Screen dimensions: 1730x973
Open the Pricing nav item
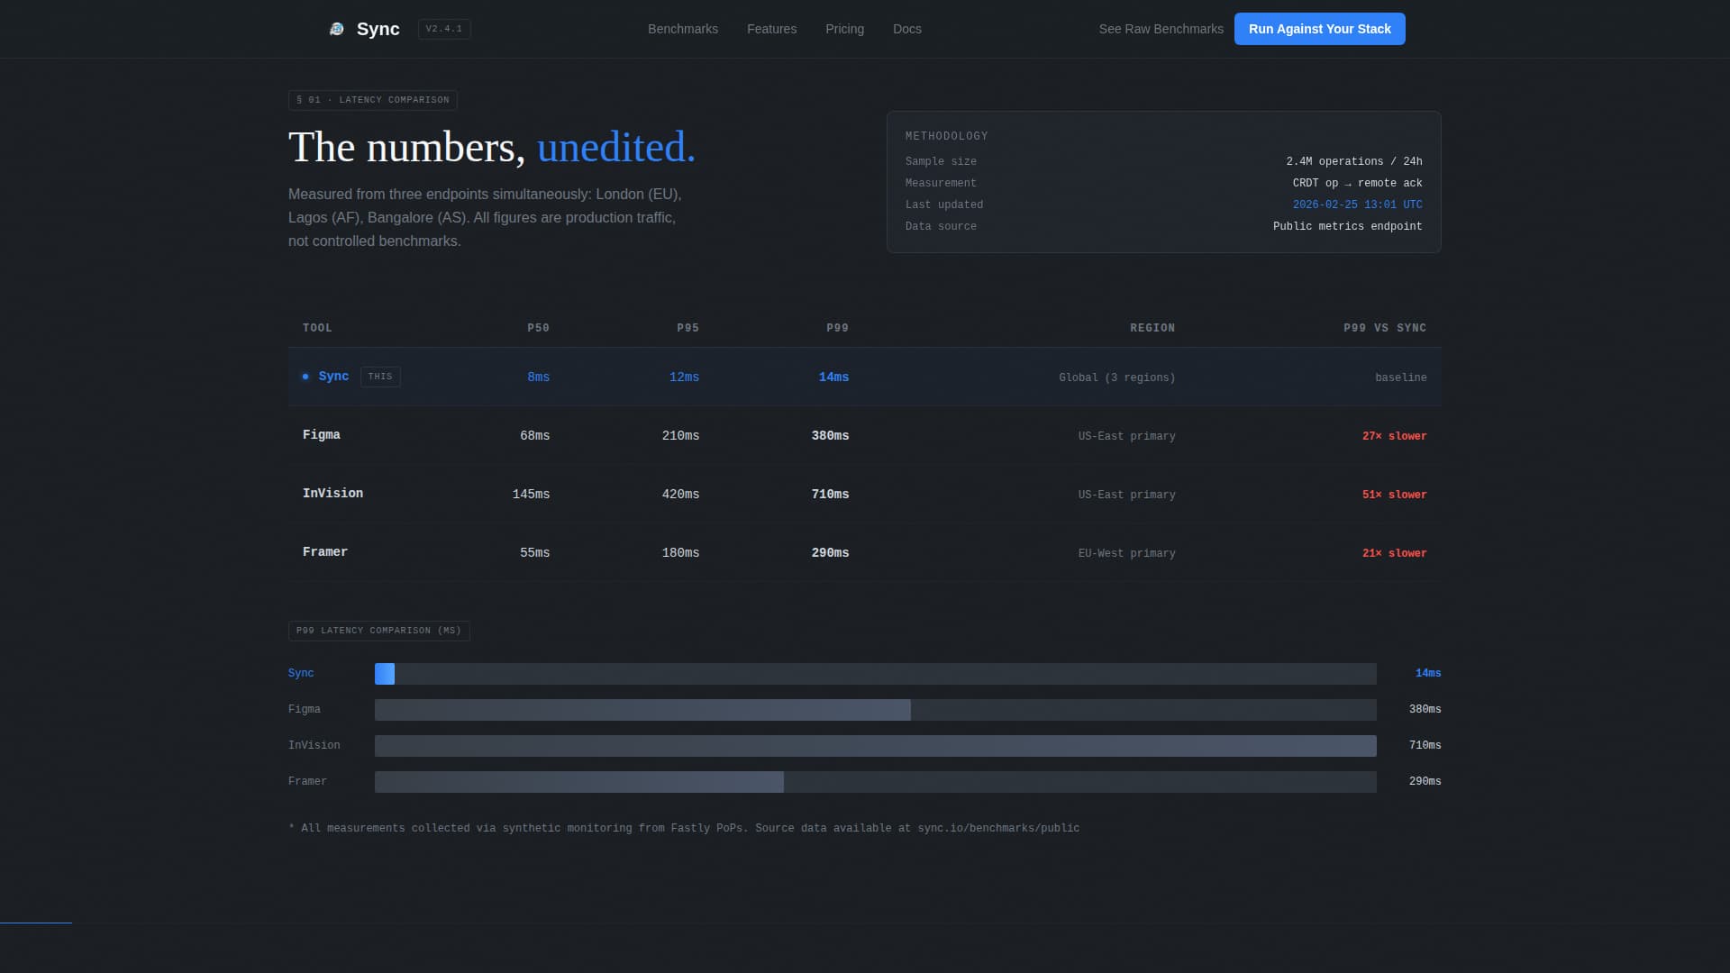coord(844,29)
